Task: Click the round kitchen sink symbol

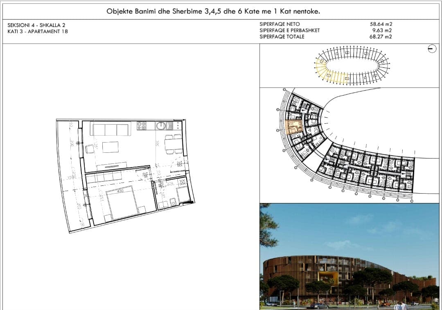Action: [161, 126]
